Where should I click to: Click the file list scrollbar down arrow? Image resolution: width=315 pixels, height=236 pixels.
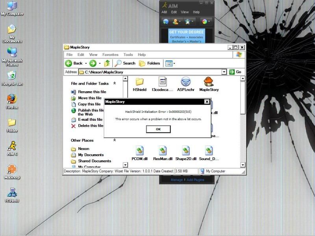coord(243,165)
